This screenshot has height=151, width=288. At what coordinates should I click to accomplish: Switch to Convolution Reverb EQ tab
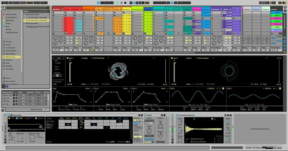213,119
